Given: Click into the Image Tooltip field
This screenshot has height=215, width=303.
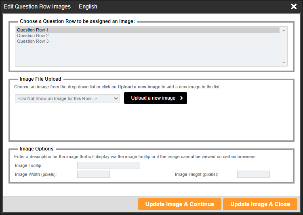Looking at the screenshot, I should click(x=109, y=165).
